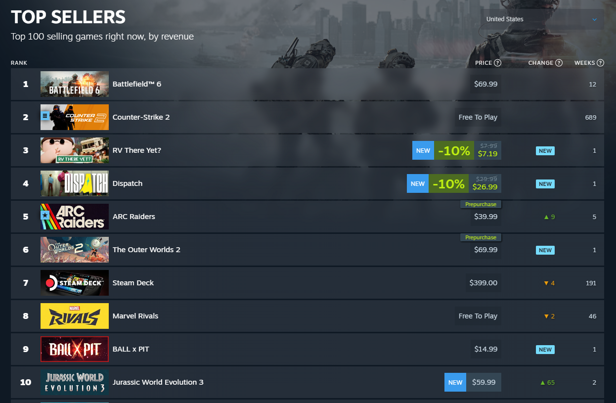The width and height of the screenshot is (616, 403).
Task: Open the Battlefield 6 thumbnail
Action: pos(75,84)
